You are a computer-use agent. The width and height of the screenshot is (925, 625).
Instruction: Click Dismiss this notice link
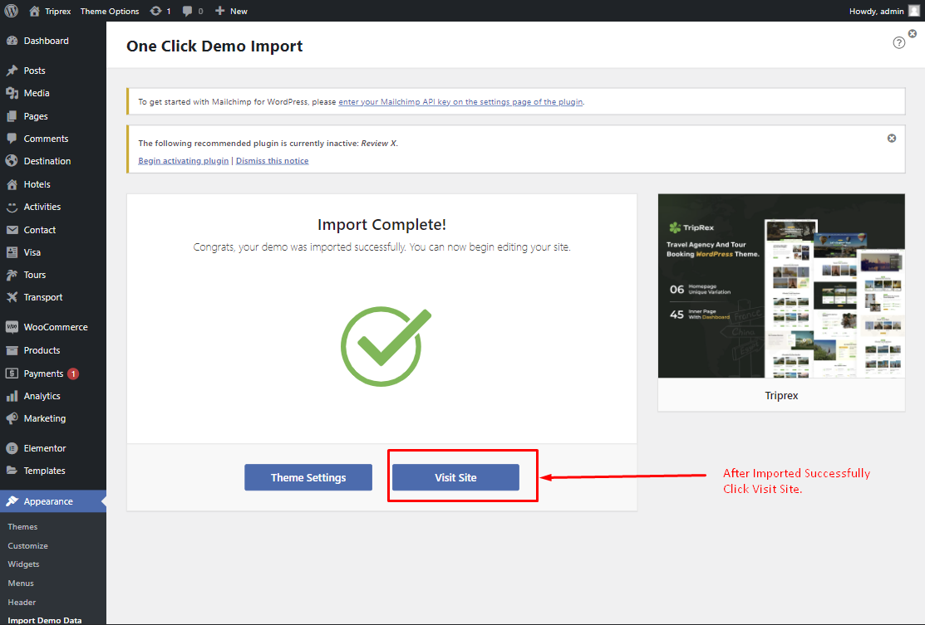[272, 161]
